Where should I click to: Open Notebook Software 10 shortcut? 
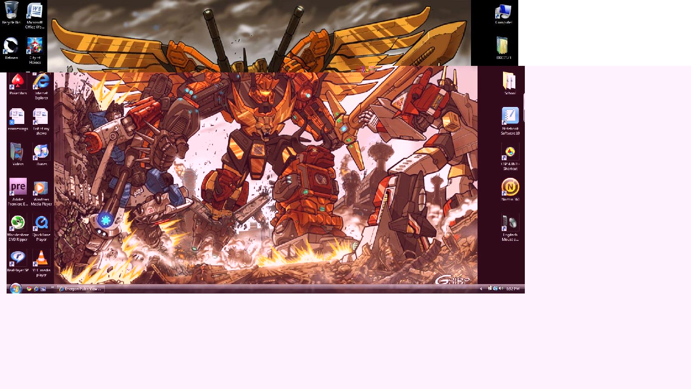510,118
